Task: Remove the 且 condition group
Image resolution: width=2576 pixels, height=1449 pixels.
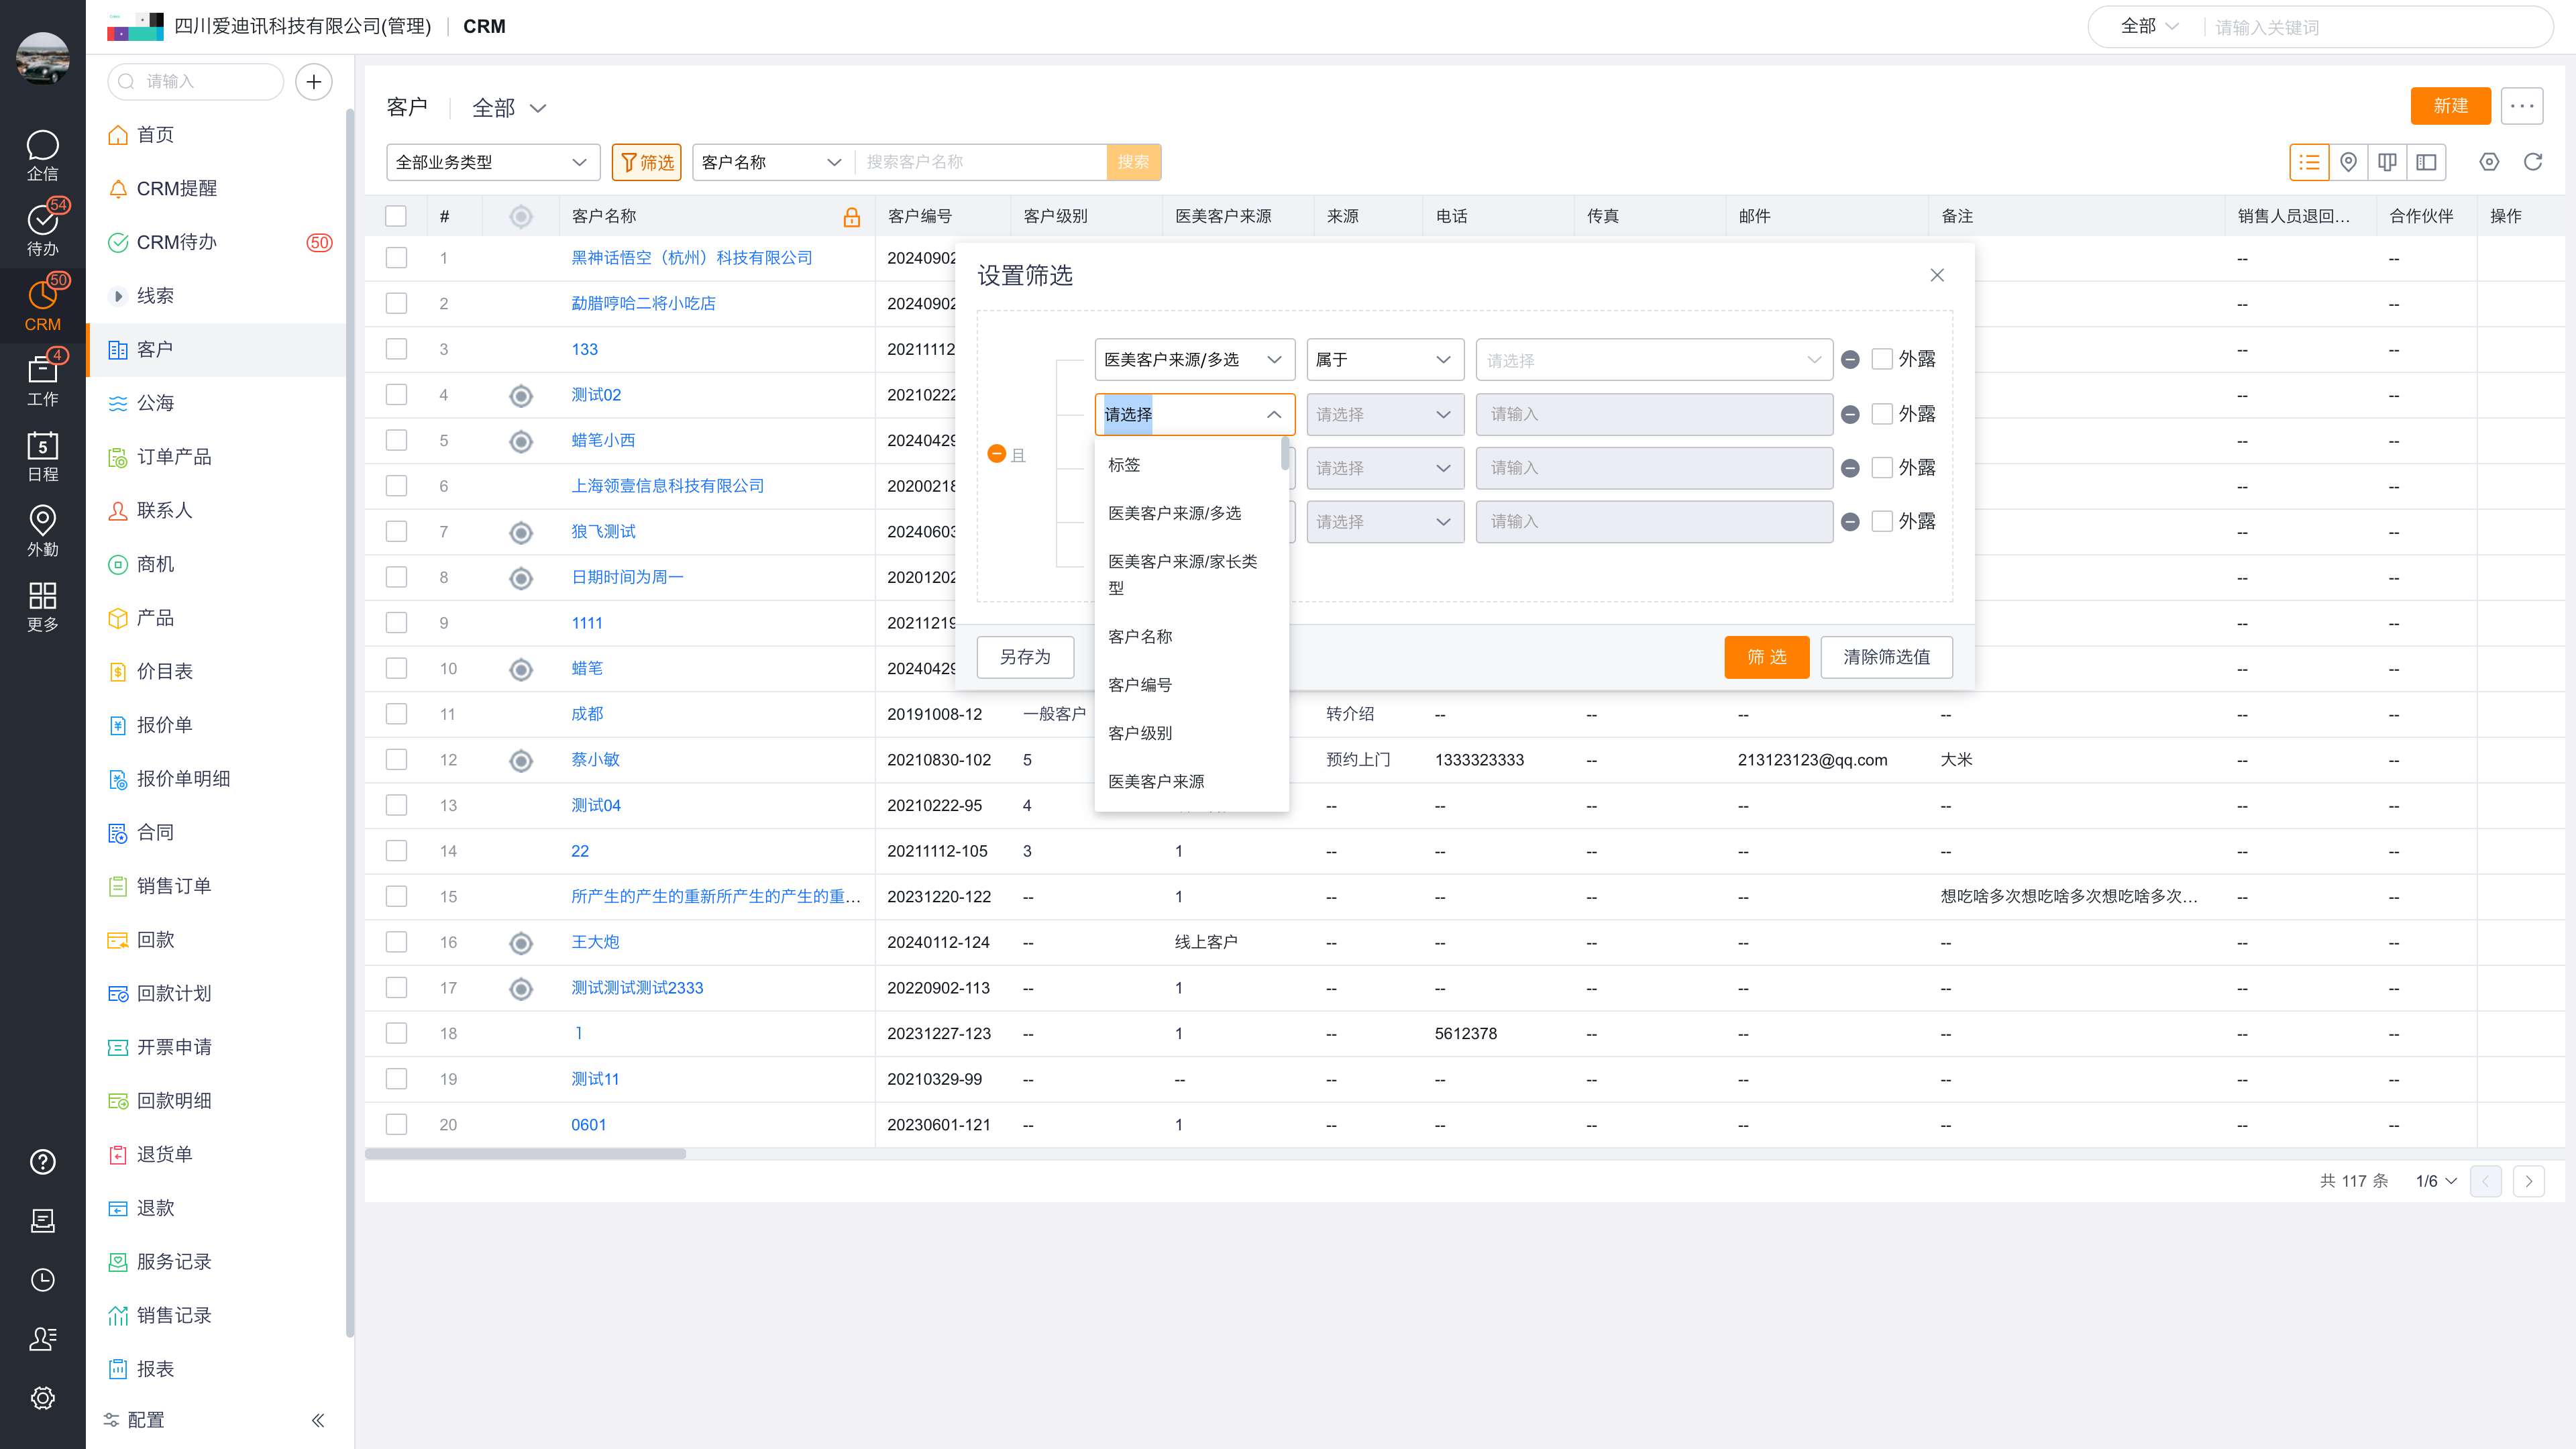Action: (996, 454)
